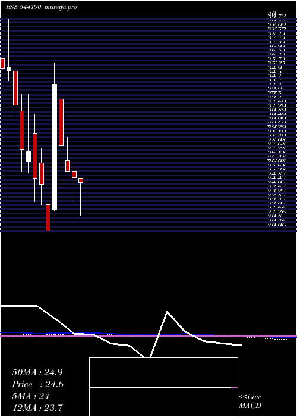The image size is (297, 417).
Task: Click the 'BSE 544190 munafa.pro' chart title
Action: coord(42,7)
